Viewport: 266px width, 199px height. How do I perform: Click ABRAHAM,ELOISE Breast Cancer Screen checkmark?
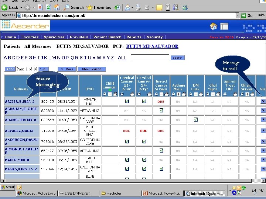coord(161,110)
